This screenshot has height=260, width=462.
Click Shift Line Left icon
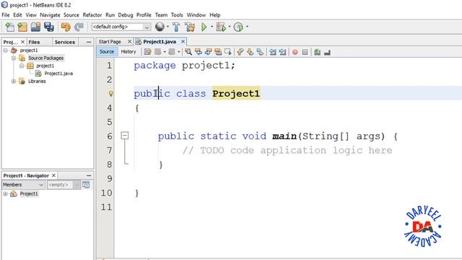point(273,52)
